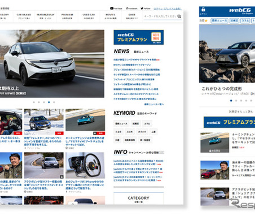Open the Honda new EV Super-ONE news headline
Viewport: 255px width, 215px height.
[x=137, y=75]
